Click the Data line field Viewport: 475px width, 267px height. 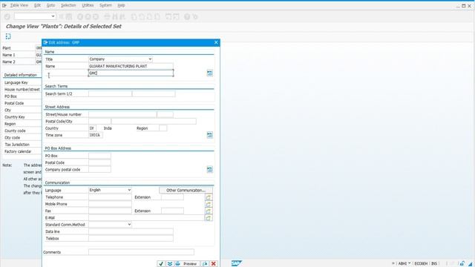point(131,231)
